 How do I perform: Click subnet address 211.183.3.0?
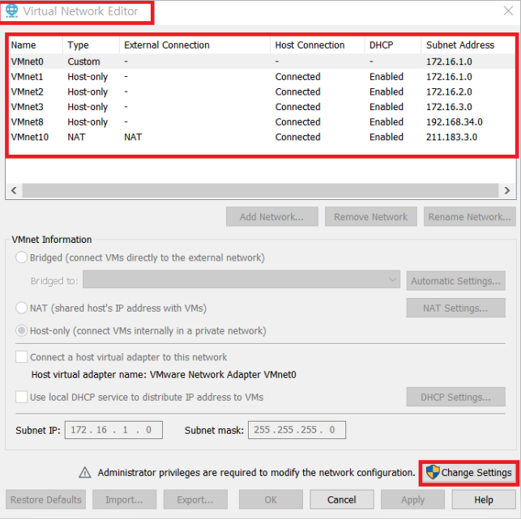pyautogui.click(x=451, y=137)
